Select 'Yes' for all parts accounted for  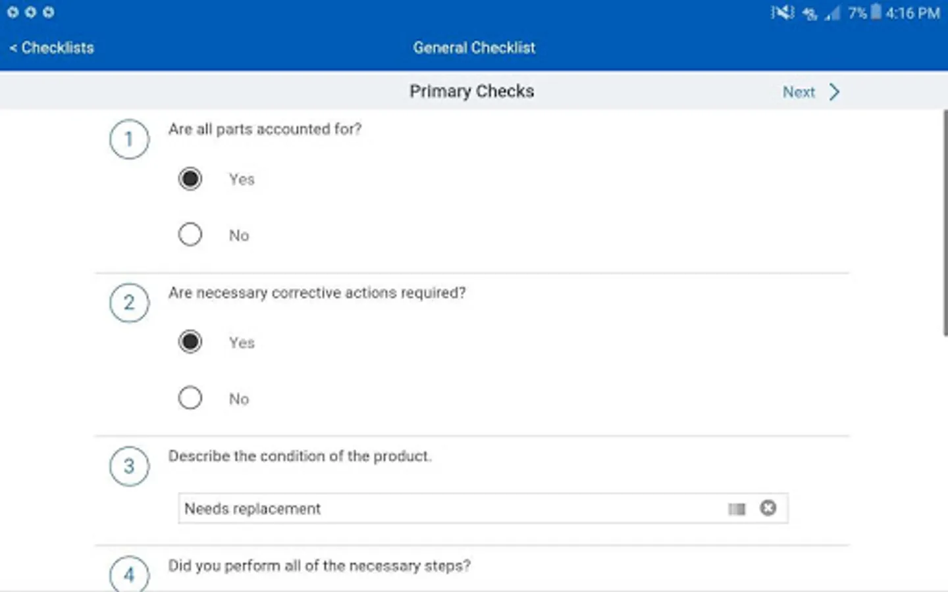click(190, 179)
